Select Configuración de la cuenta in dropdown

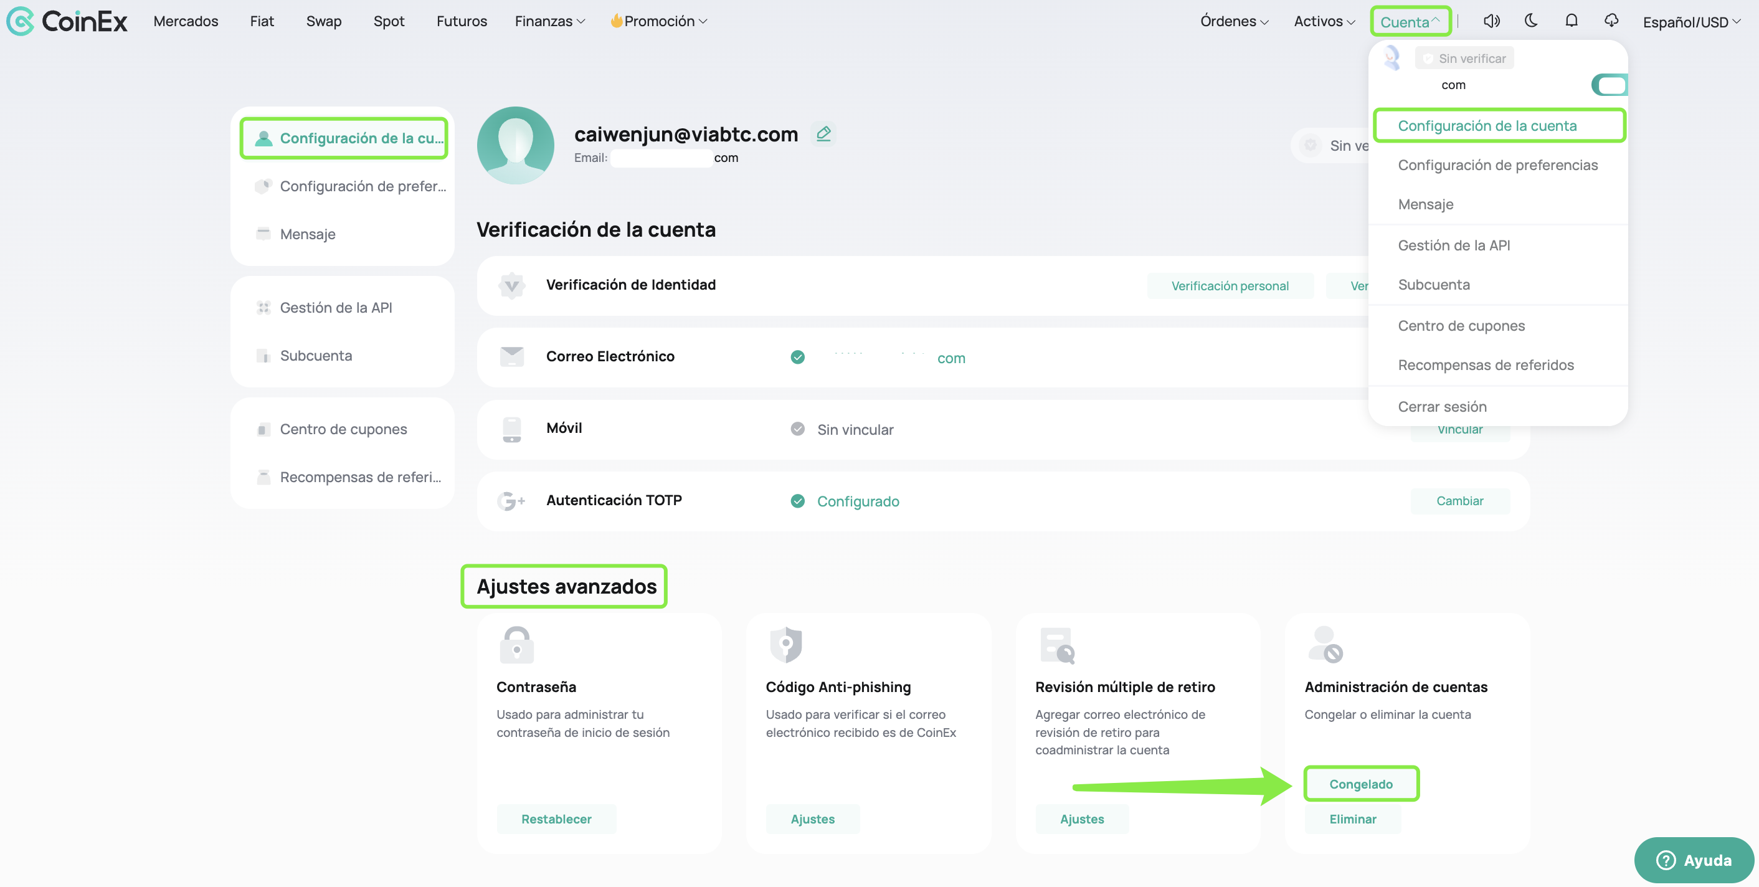click(x=1499, y=126)
